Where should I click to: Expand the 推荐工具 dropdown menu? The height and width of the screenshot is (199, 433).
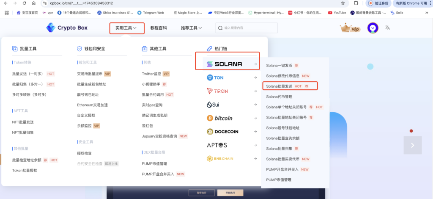coord(192,28)
